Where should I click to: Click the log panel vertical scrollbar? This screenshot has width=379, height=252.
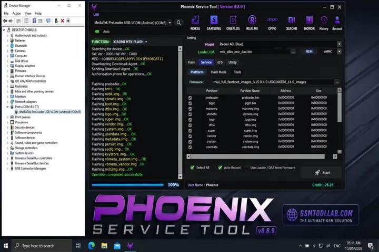click(180, 113)
